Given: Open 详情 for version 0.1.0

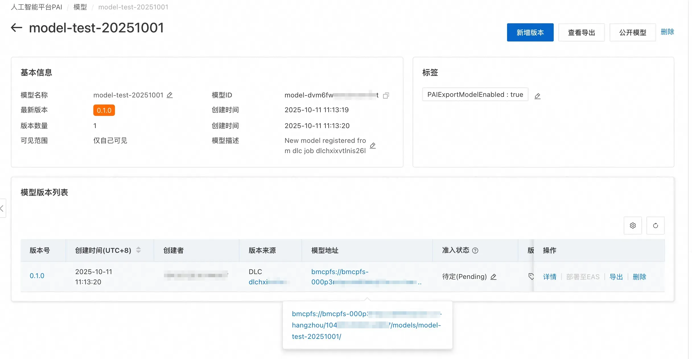Looking at the screenshot, I should pos(549,277).
